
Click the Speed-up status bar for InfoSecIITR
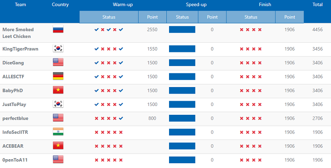pyautogui.click(x=182, y=132)
